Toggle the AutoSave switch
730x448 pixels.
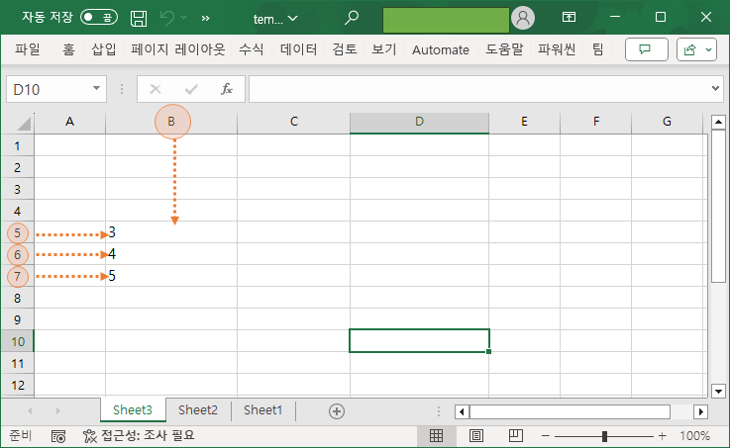(x=99, y=18)
